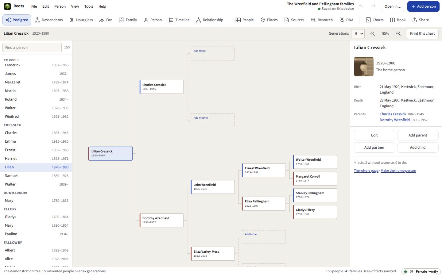Image resolution: width=442 pixels, height=276 pixels.
Task: Open the Timeline view
Action: pos(179,20)
